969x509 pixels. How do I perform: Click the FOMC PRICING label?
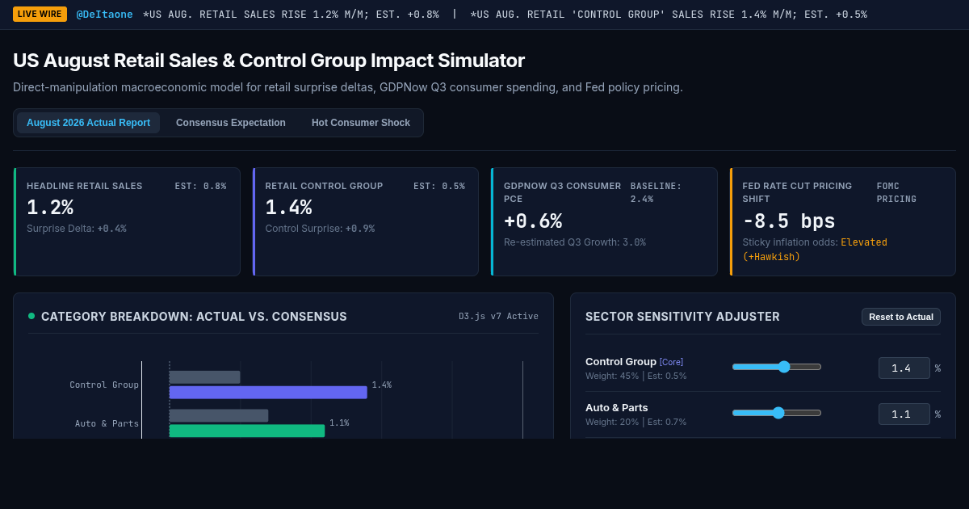click(x=897, y=192)
